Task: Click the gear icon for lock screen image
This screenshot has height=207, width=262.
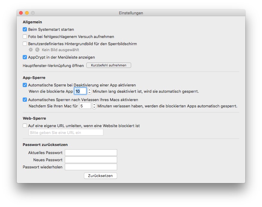Action: click(30, 50)
